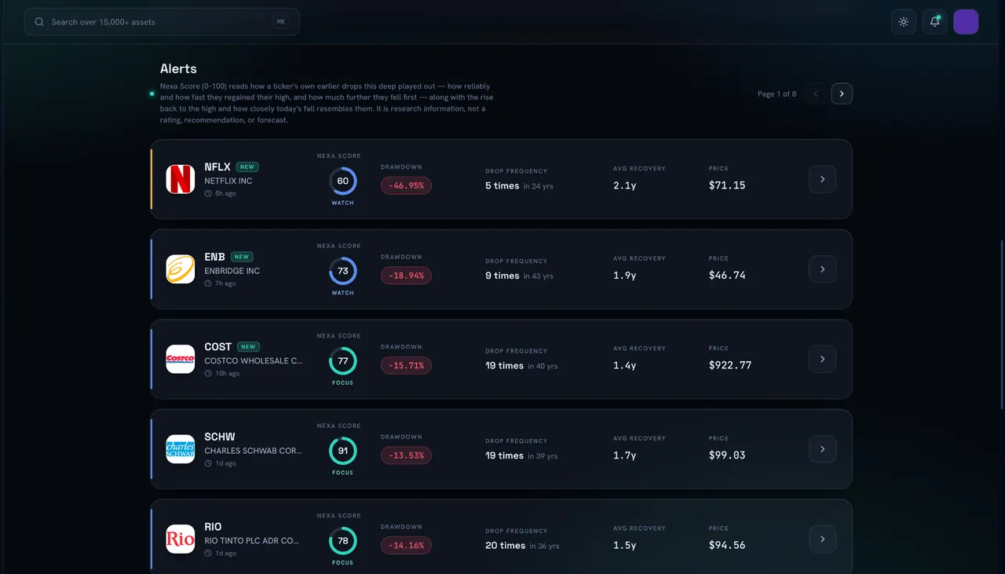Open RIO alert details chevron
The image size is (1005, 574).
click(x=822, y=539)
